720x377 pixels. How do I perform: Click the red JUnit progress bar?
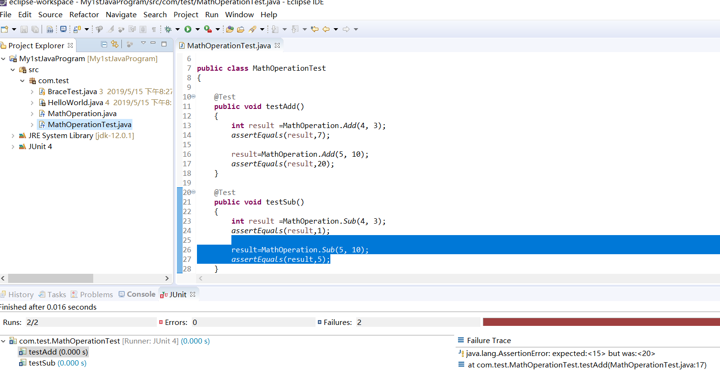click(x=601, y=322)
